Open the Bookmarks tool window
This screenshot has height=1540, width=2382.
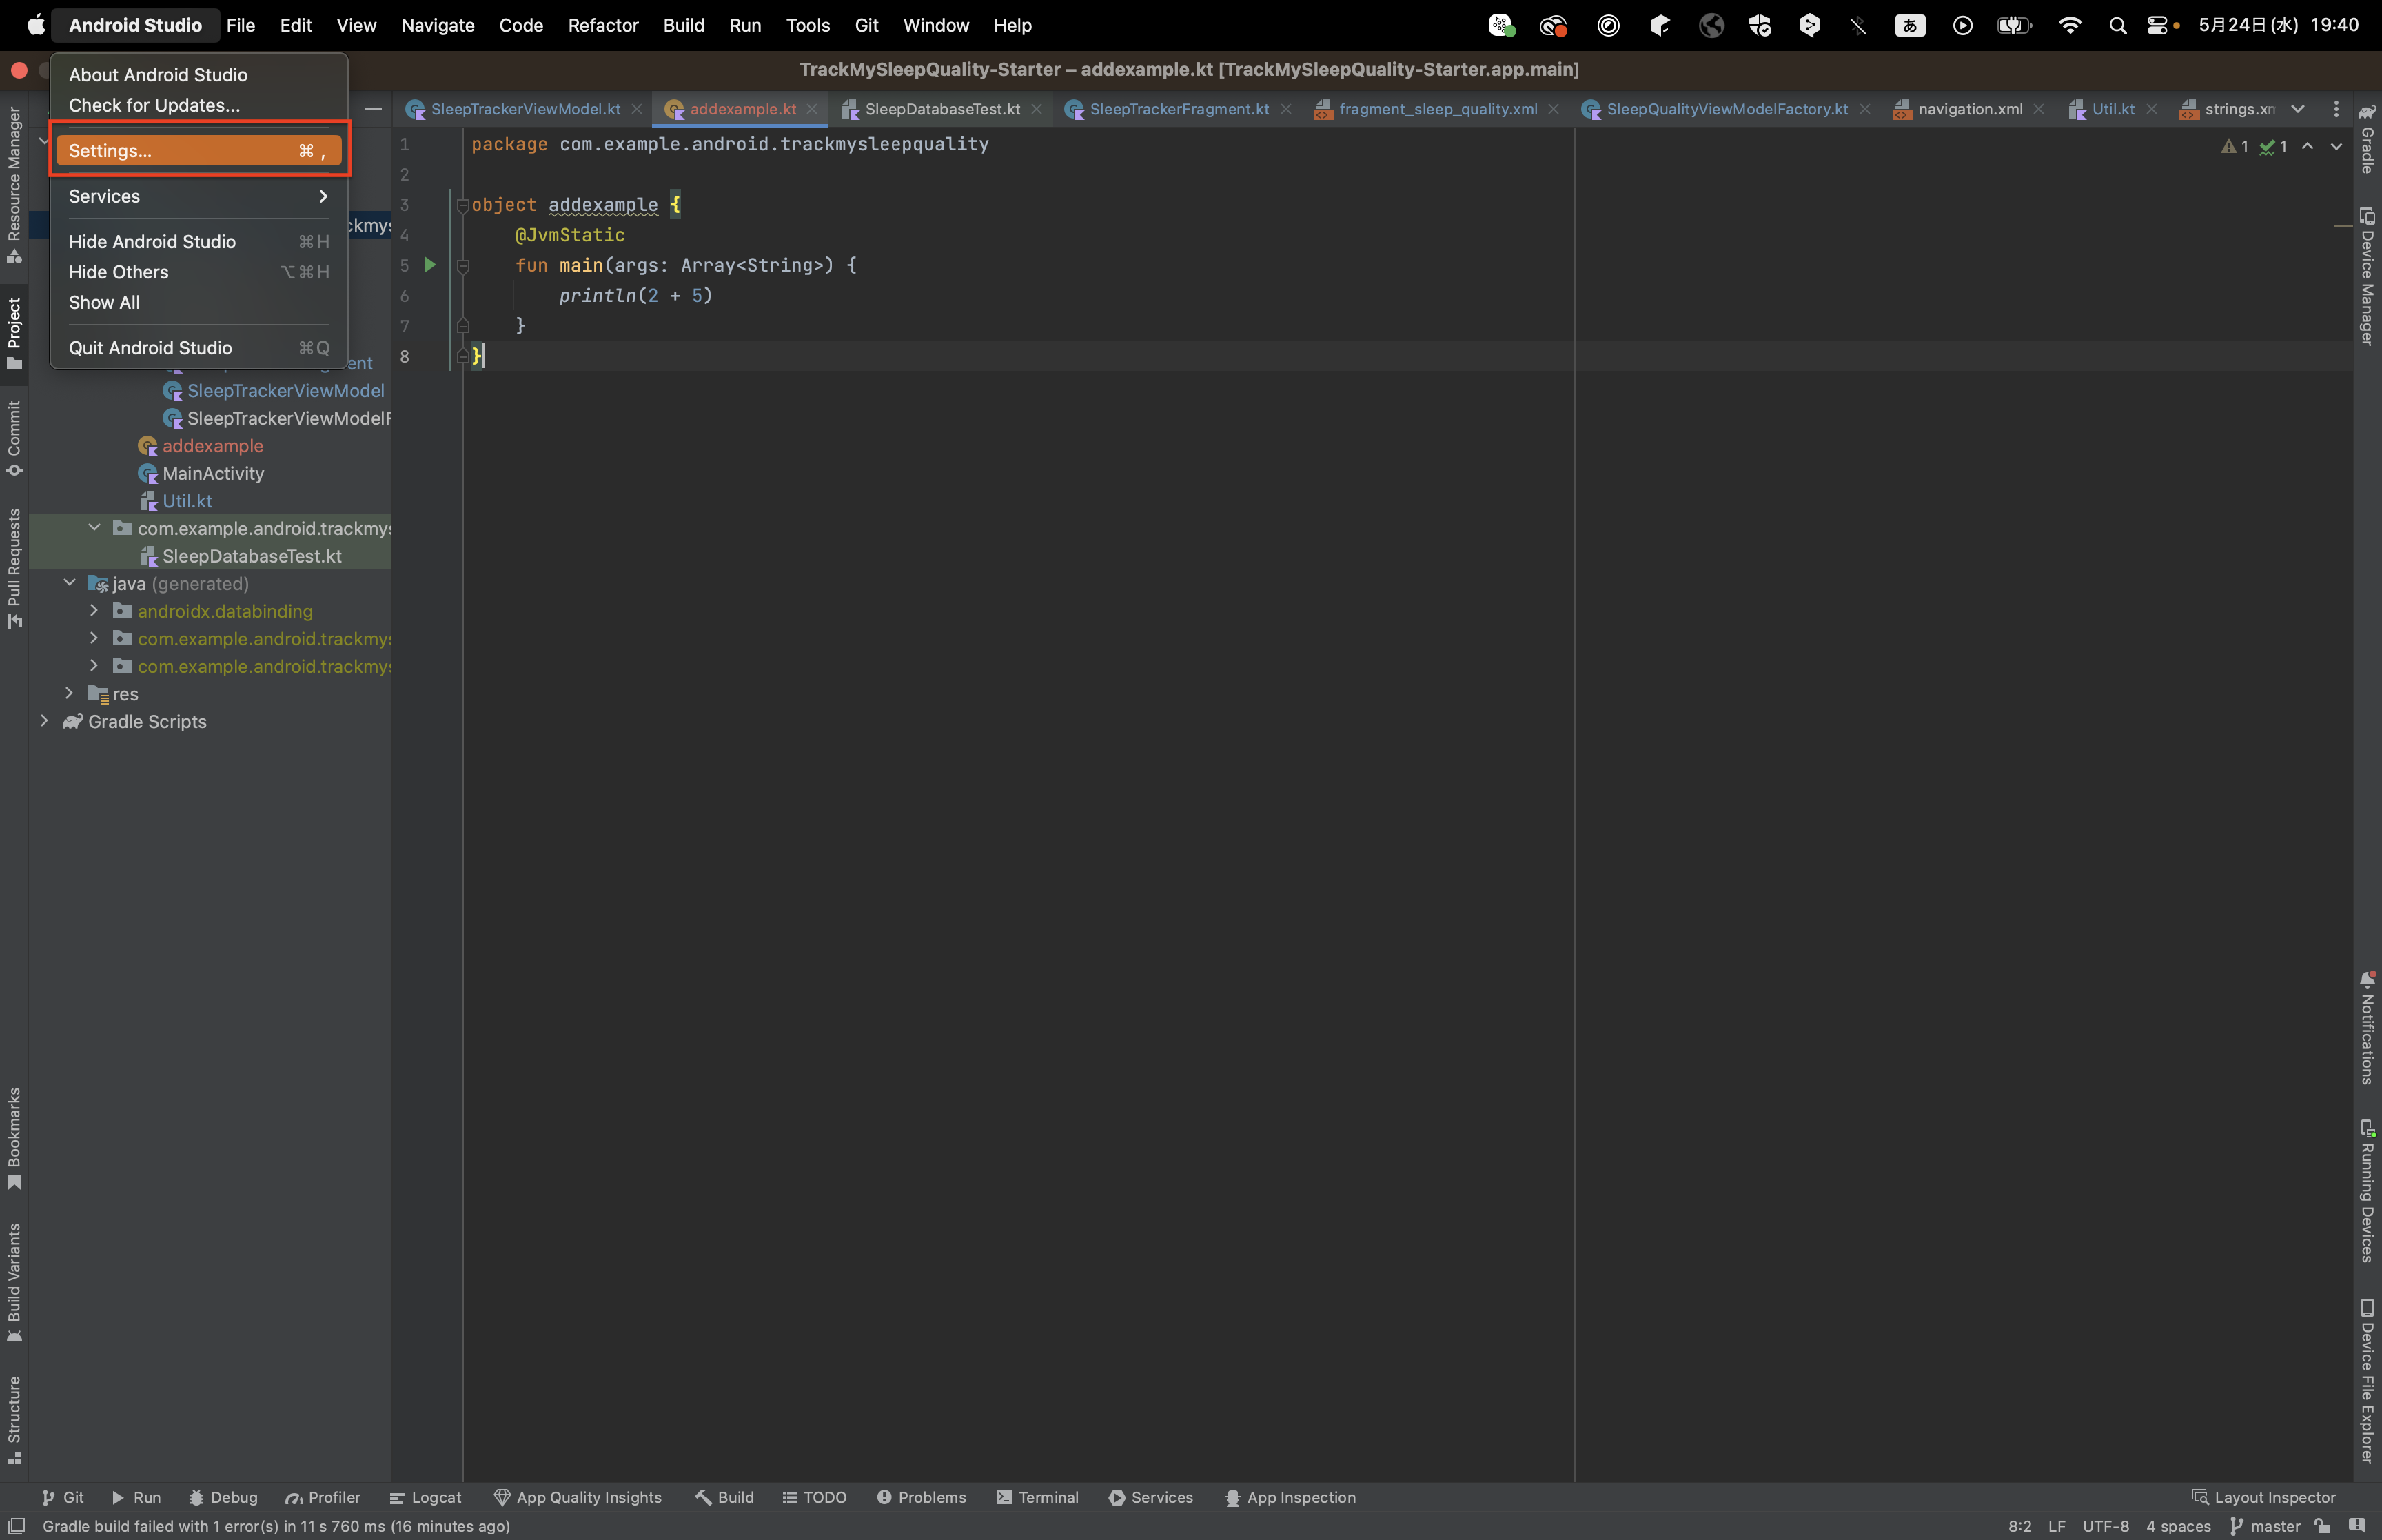click(x=14, y=1138)
